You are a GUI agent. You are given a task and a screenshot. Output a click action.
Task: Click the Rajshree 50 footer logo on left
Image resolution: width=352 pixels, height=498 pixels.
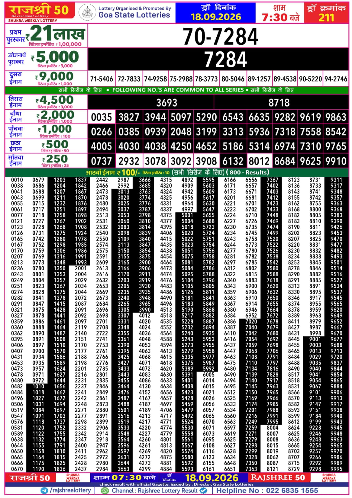click(x=30, y=478)
